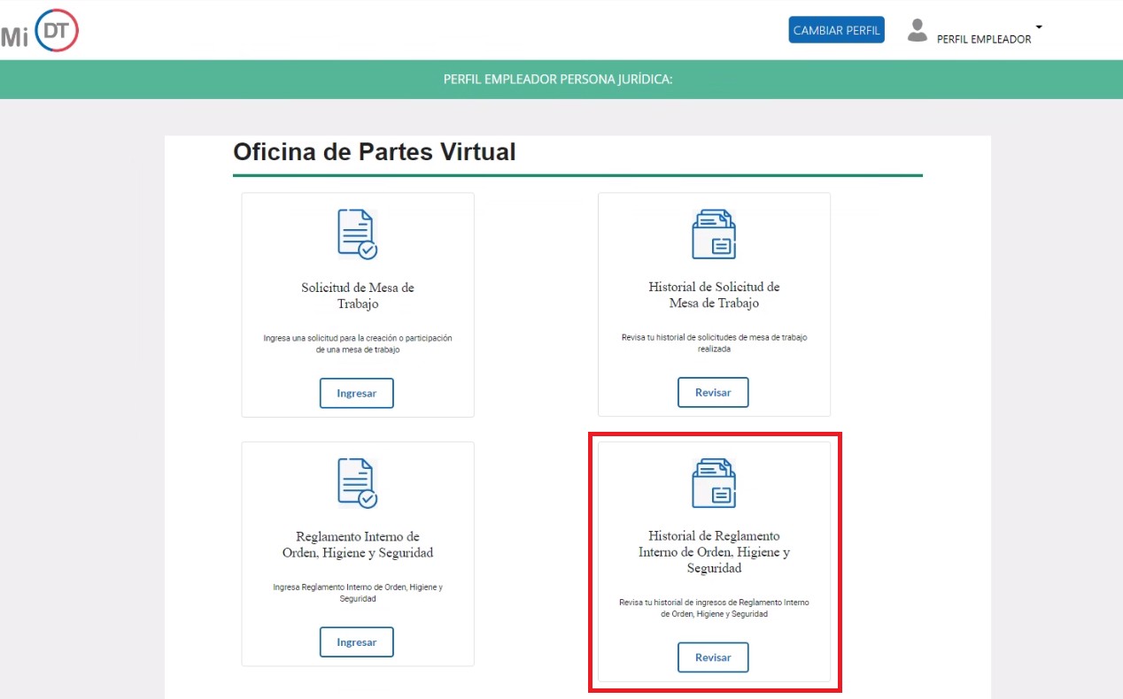Click Revisar under Historial de Reglamento Interno

713,657
